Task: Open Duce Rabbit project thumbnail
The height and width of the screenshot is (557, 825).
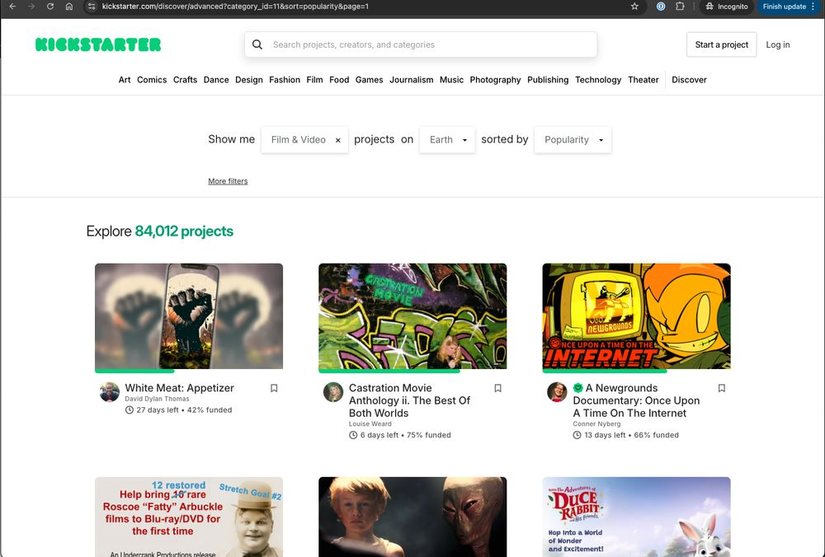Action: coord(637,517)
